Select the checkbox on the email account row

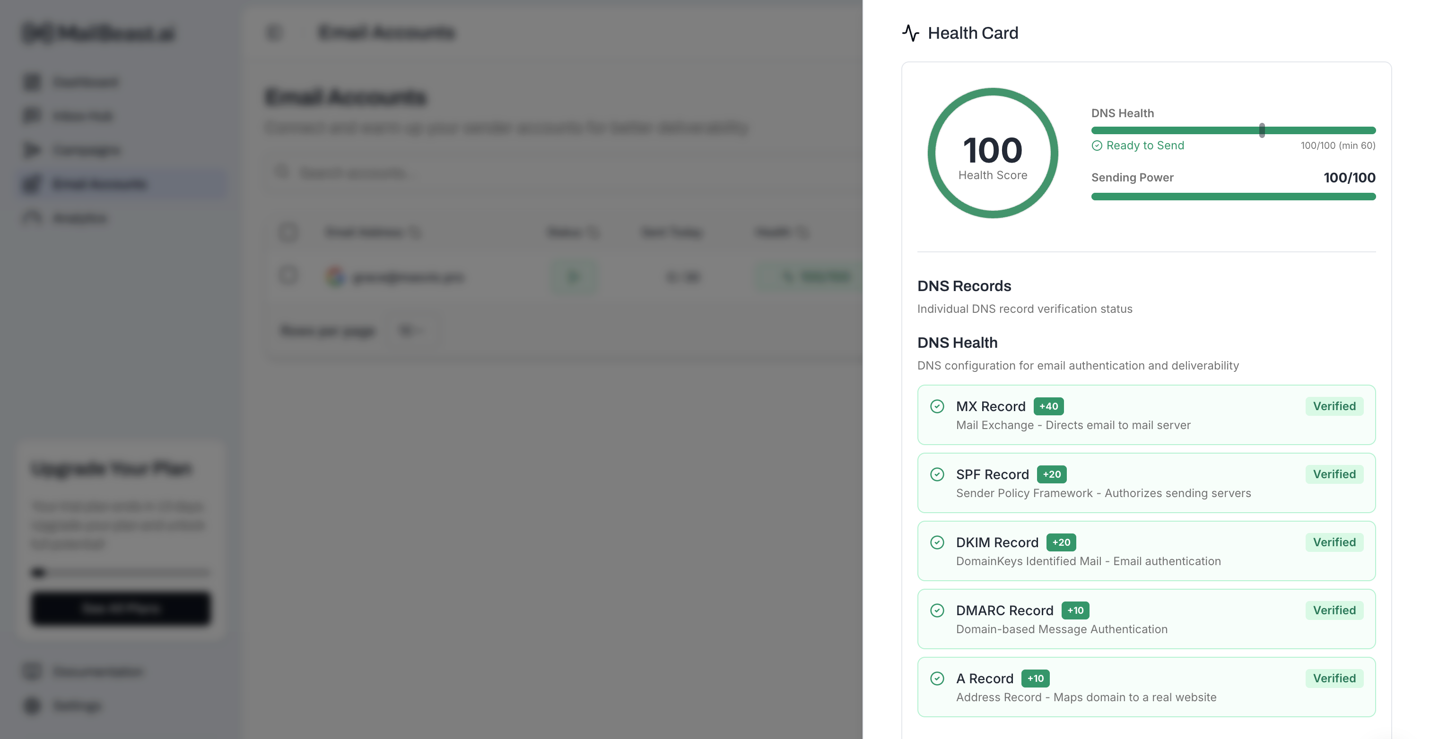(288, 276)
